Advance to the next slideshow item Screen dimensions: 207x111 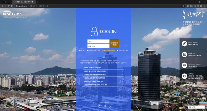(110, 106)
